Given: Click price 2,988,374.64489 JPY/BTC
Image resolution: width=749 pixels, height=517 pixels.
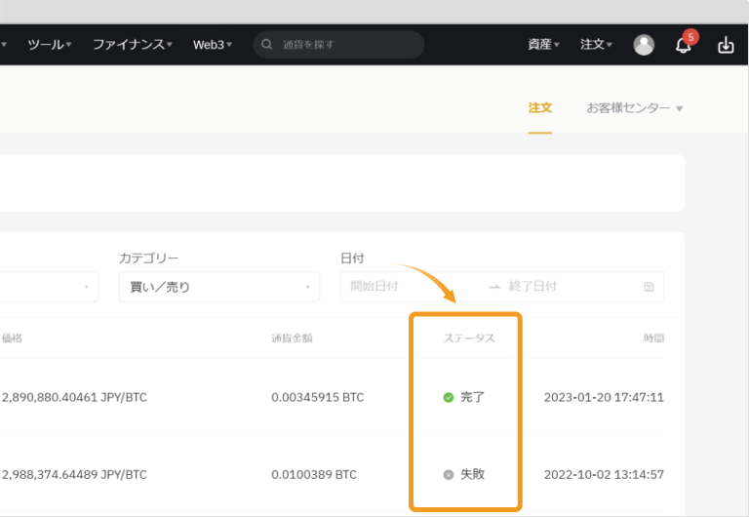Looking at the screenshot, I should 74,475.
